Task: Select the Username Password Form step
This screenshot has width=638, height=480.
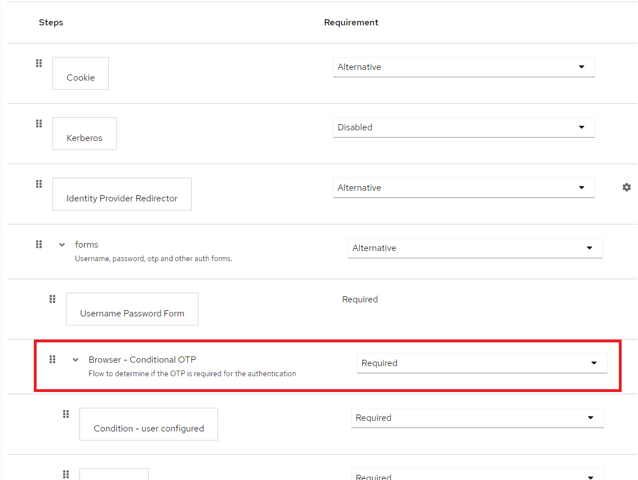Action: click(132, 309)
